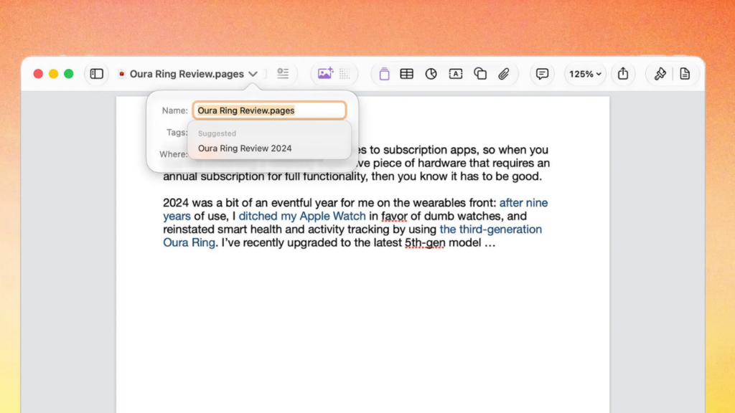Click the purple page thumbnail icon
This screenshot has width=735, height=413.
384,74
